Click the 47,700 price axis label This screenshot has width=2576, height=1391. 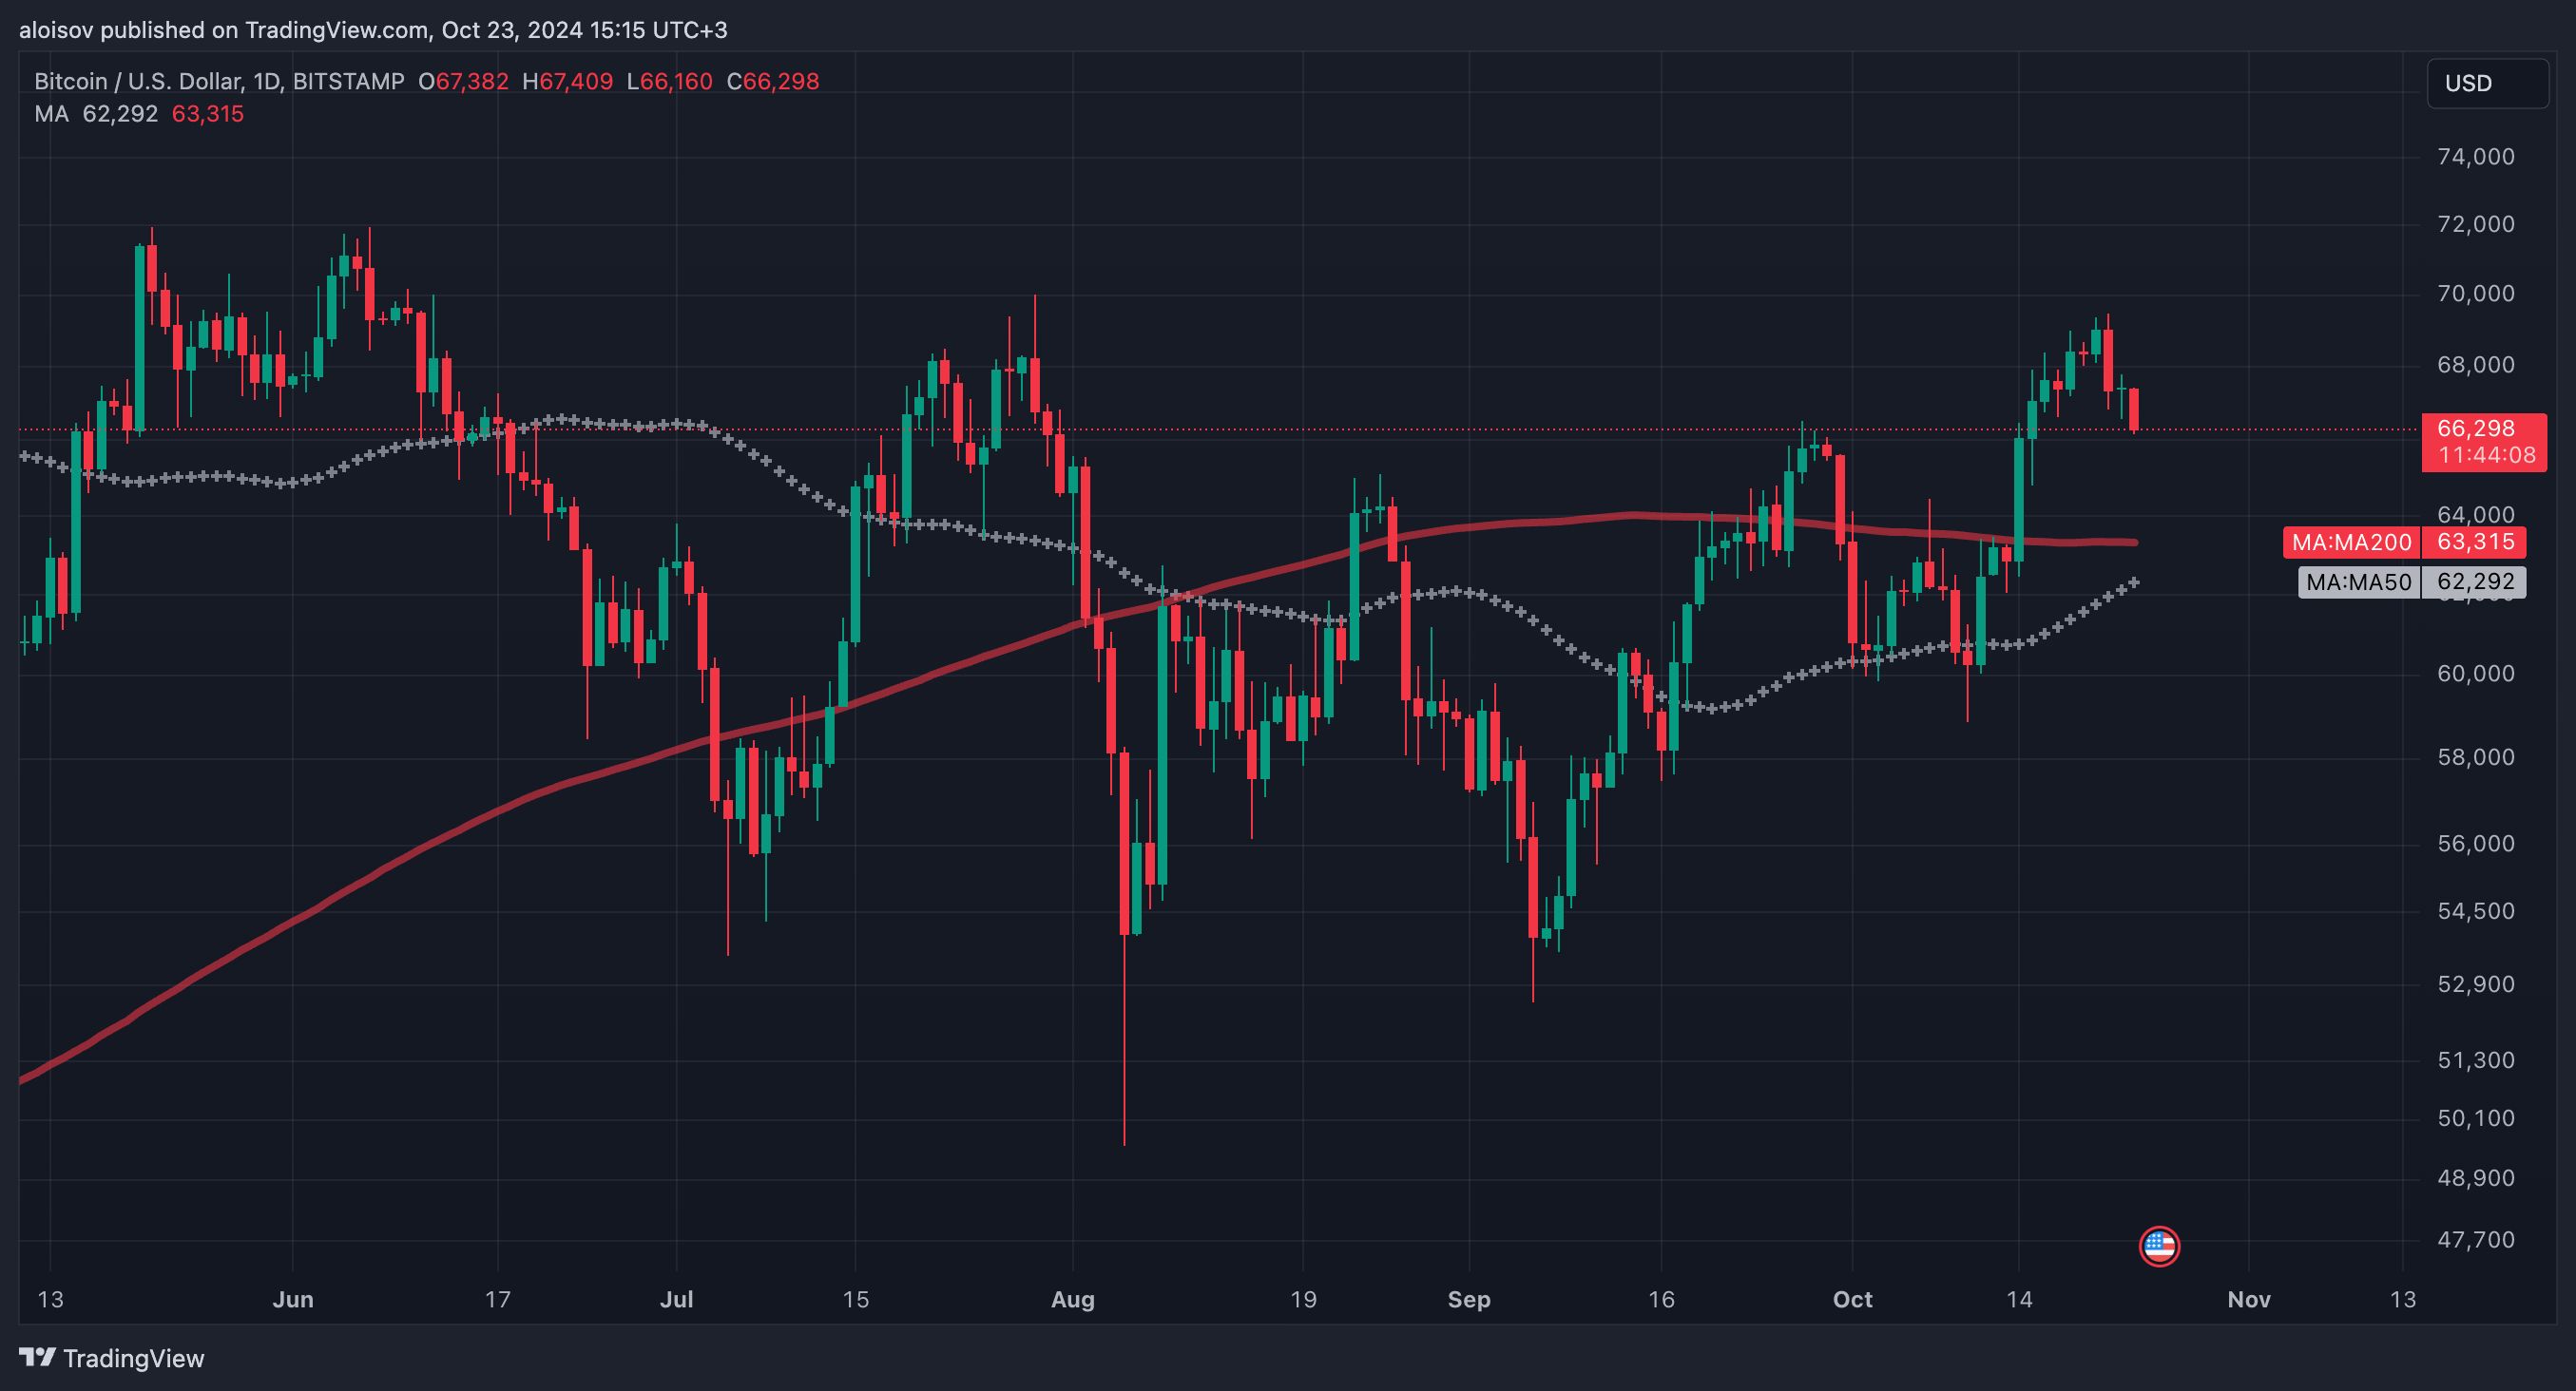[x=2476, y=1240]
